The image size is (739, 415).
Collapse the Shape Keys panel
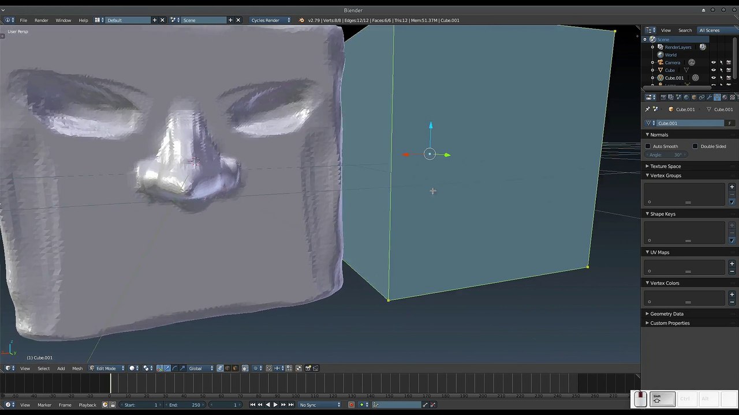[647, 214]
